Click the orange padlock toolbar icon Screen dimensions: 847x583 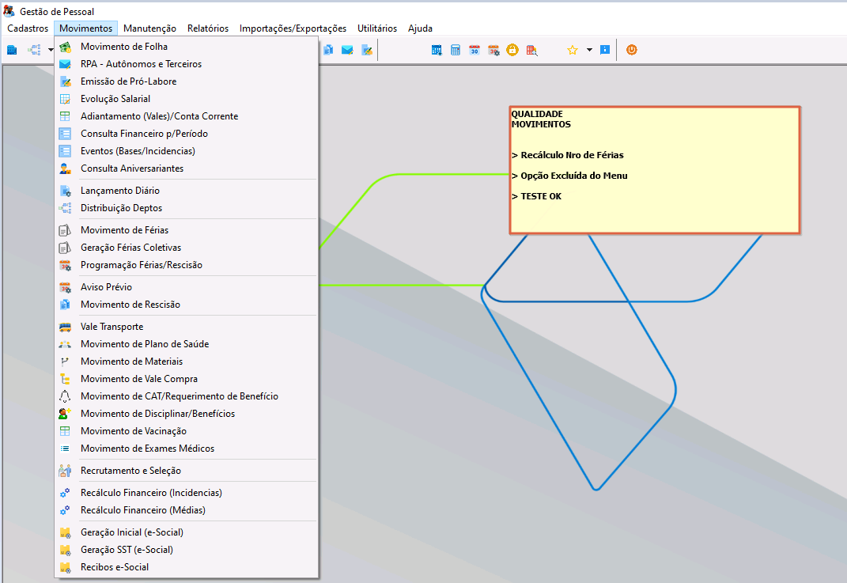[x=512, y=51]
